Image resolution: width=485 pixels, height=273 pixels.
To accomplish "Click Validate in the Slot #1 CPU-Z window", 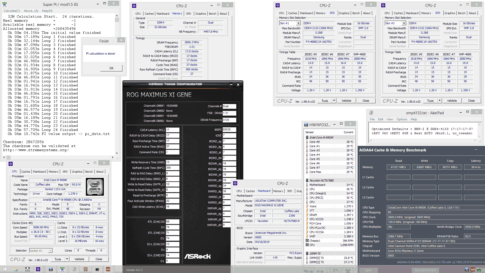I will (x=346, y=101).
